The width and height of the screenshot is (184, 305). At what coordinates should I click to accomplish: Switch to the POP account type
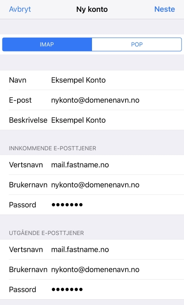(x=137, y=44)
